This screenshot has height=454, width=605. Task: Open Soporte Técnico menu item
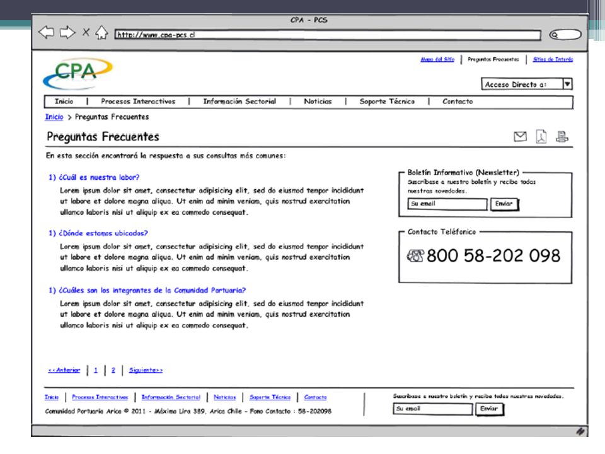point(387,102)
